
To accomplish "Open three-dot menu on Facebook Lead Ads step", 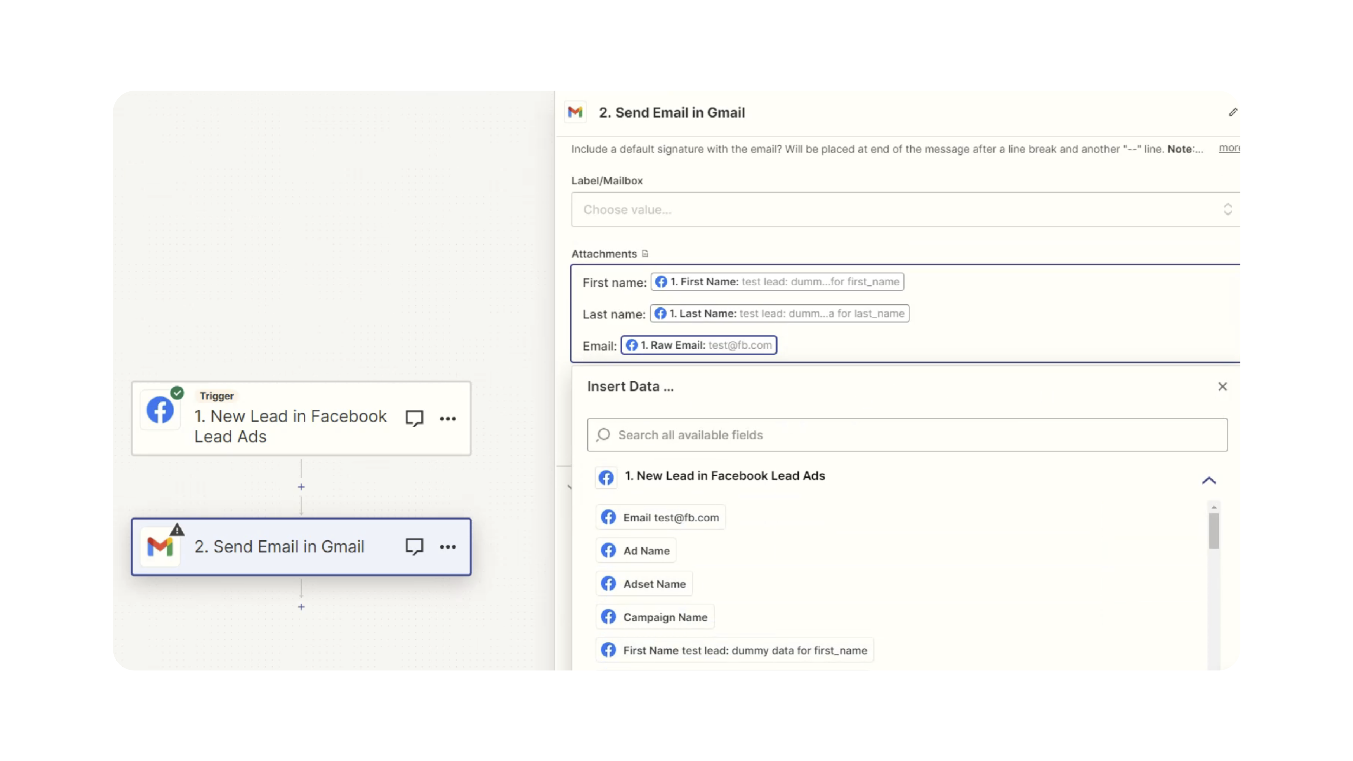I will [x=447, y=419].
